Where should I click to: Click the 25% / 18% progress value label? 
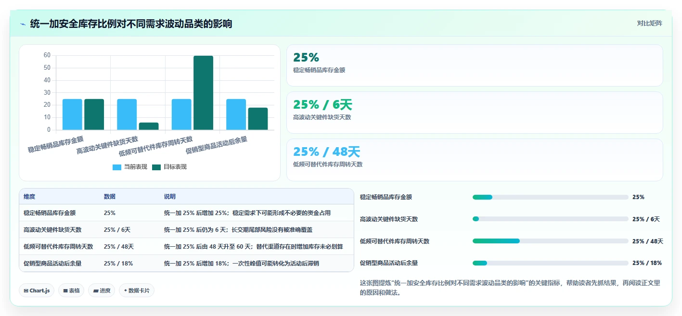[x=647, y=263]
